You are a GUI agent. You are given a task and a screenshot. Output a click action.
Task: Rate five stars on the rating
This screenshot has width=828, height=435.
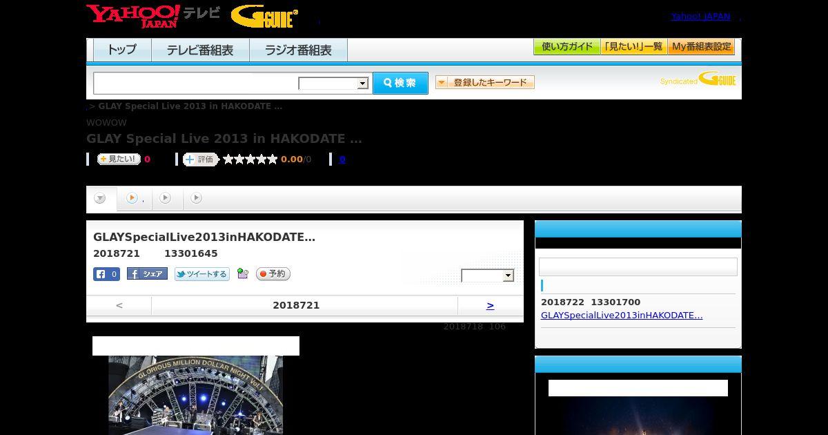click(x=273, y=159)
